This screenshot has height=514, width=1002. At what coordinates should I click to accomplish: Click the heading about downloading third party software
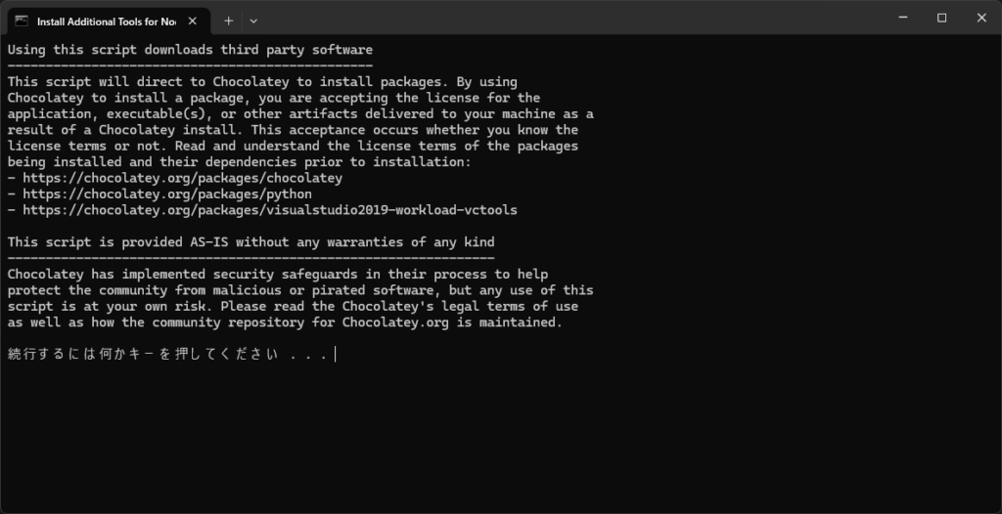190,50
